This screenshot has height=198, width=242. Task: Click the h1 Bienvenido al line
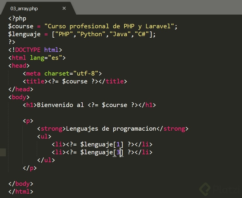click(x=89, y=105)
